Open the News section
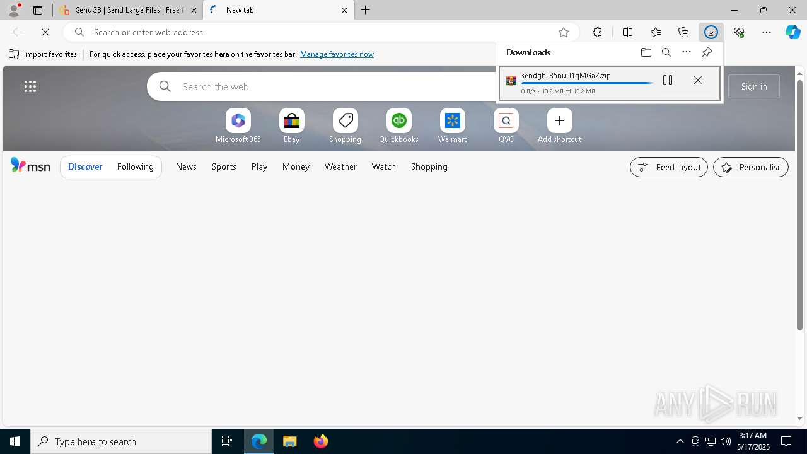 click(186, 166)
